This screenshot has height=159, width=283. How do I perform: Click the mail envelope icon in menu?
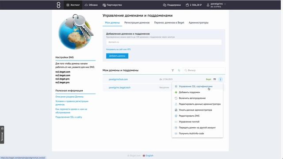click(176, 122)
